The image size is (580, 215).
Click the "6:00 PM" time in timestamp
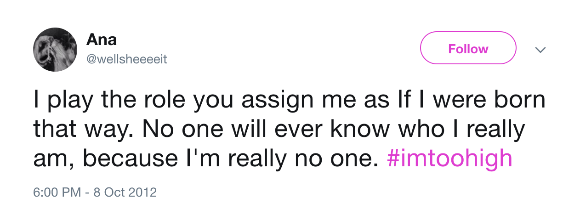point(55,192)
